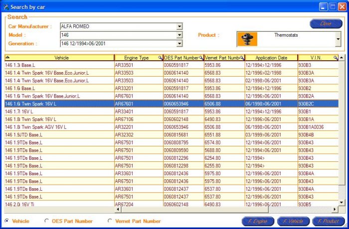Expand the Model dropdown showing 146
349x229 pixels.
pyautogui.click(x=179, y=35)
